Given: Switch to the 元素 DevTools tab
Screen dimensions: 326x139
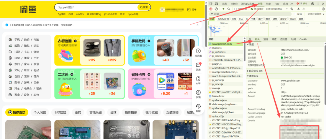Looking at the screenshot, I should [224, 4].
